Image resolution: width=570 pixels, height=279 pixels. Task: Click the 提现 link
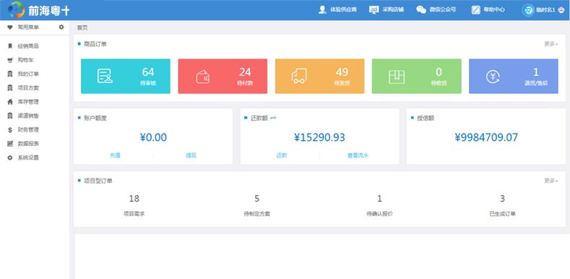coord(191,155)
